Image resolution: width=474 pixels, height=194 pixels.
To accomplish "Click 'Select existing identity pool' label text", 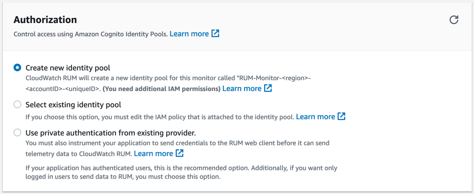I will click(x=73, y=105).
